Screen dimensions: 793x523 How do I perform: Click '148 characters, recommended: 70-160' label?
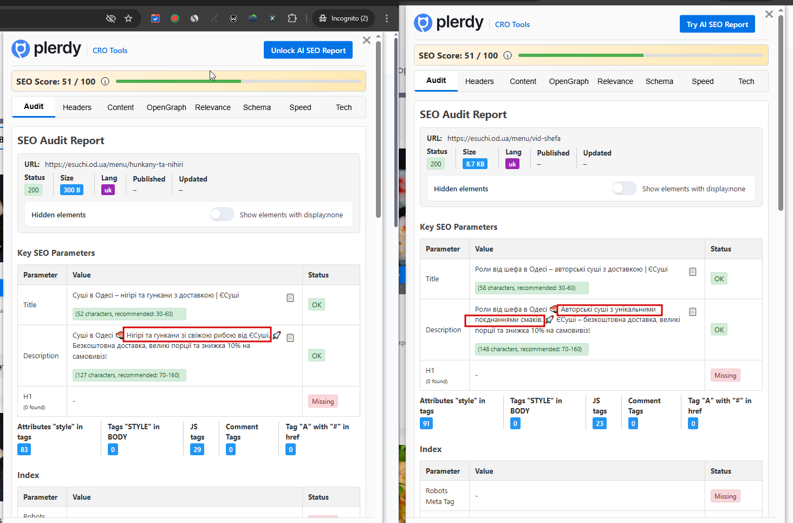[x=532, y=349]
